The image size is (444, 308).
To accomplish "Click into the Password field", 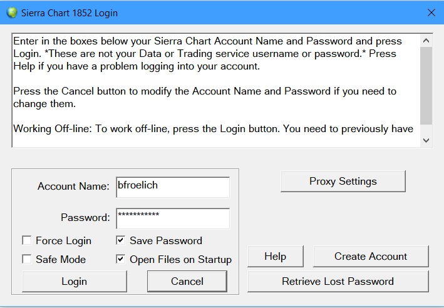I will pyautogui.click(x=173, y=218).
